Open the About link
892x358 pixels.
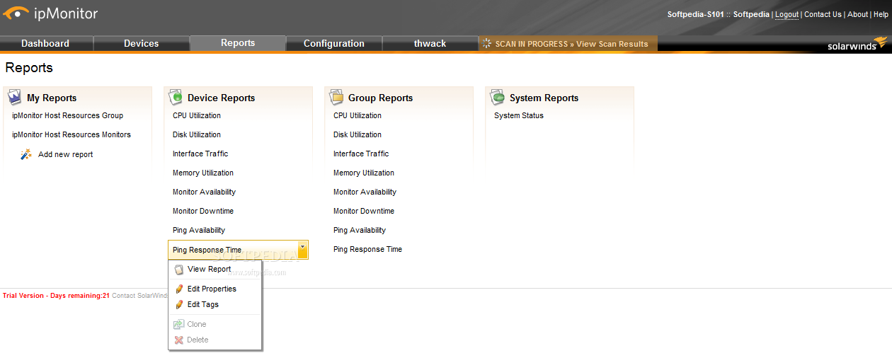857,14
